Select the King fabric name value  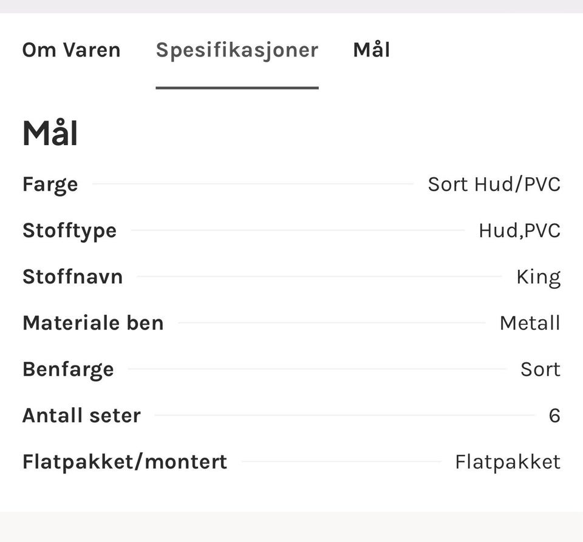click(x=538, y=277)
